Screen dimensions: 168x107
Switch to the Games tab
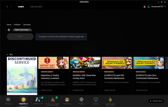[21, 7]
